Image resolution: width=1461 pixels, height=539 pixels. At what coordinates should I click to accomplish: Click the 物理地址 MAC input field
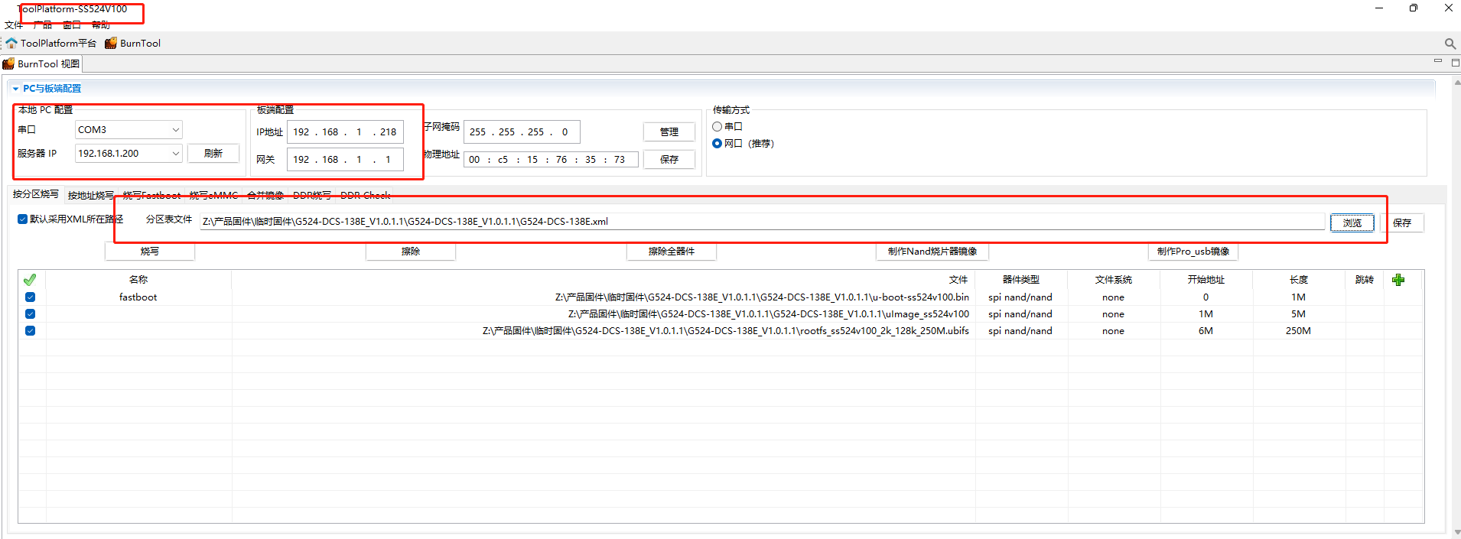(x=551, y=160)
